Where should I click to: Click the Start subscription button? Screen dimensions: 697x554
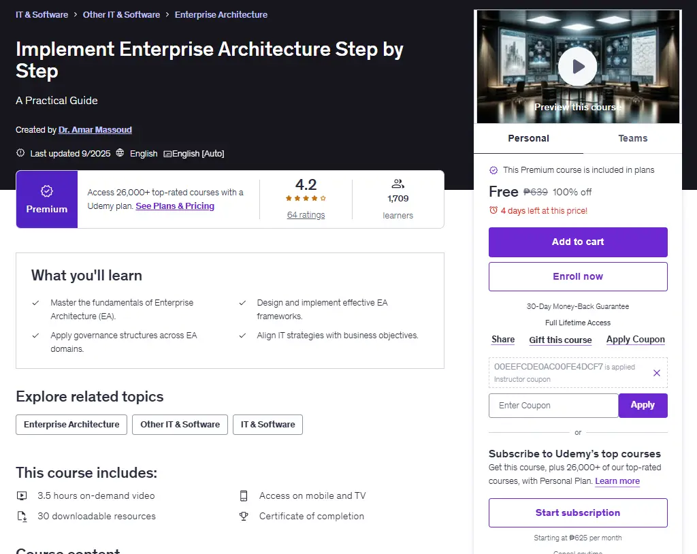click(578, 512)
